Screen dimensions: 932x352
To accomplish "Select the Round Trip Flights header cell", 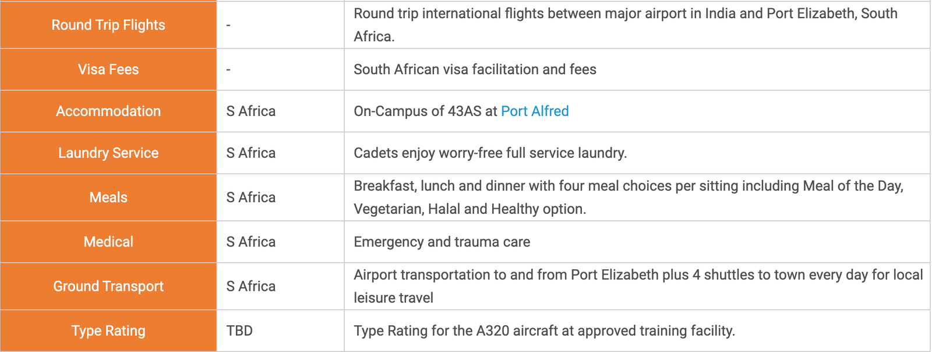I will [x=108, y=24].
